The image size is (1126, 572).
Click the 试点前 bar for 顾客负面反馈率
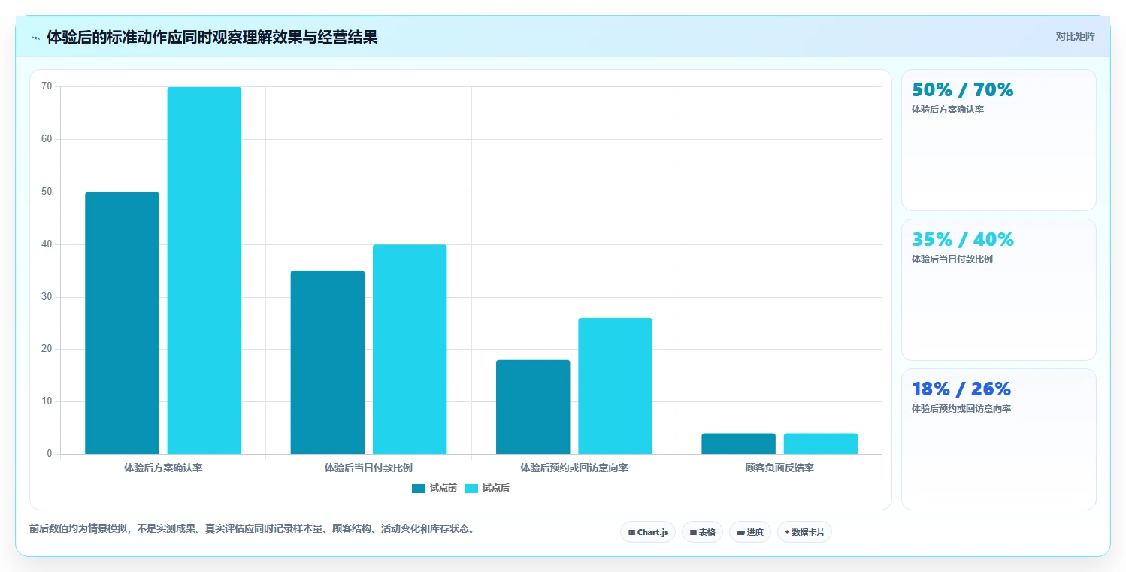tap(738, 443)
